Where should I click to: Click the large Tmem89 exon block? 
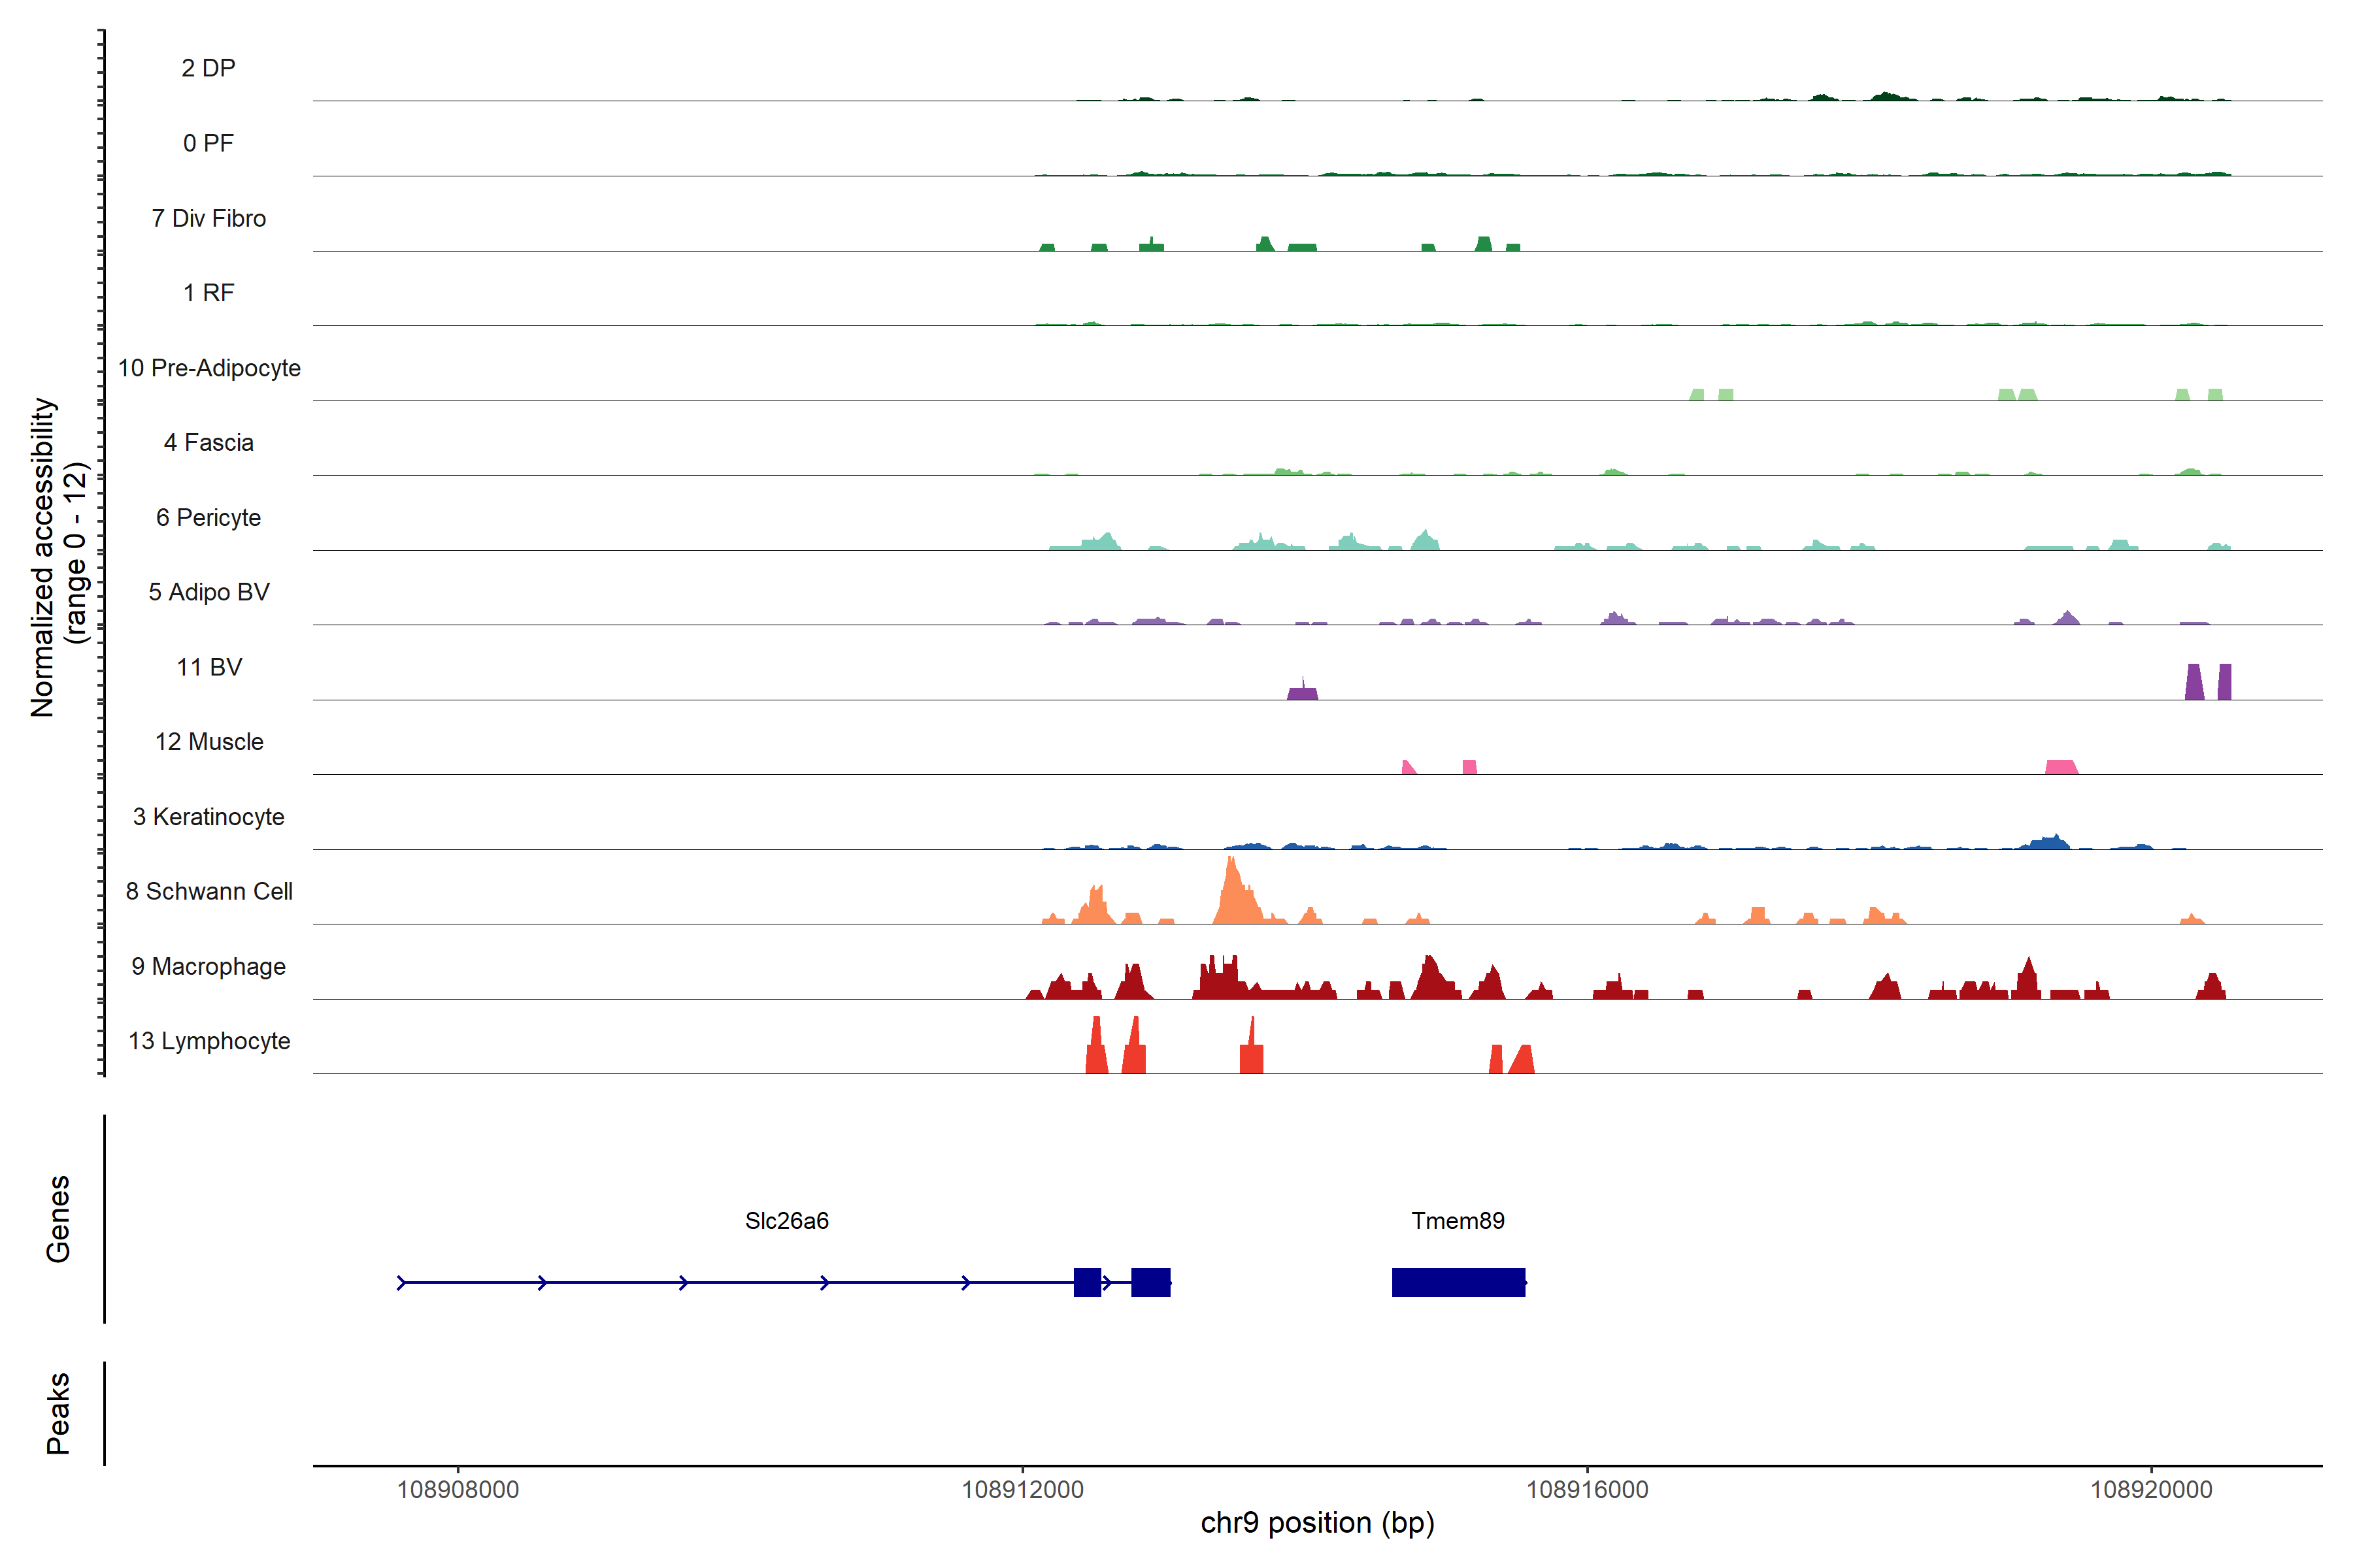[1458, 1282]
